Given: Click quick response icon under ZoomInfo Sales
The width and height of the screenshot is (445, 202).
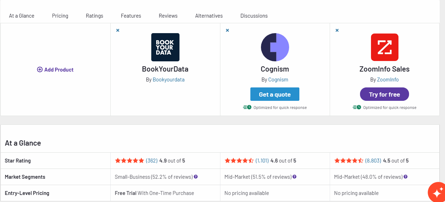Looking at the screenshot, I should [x=357, y=107].
